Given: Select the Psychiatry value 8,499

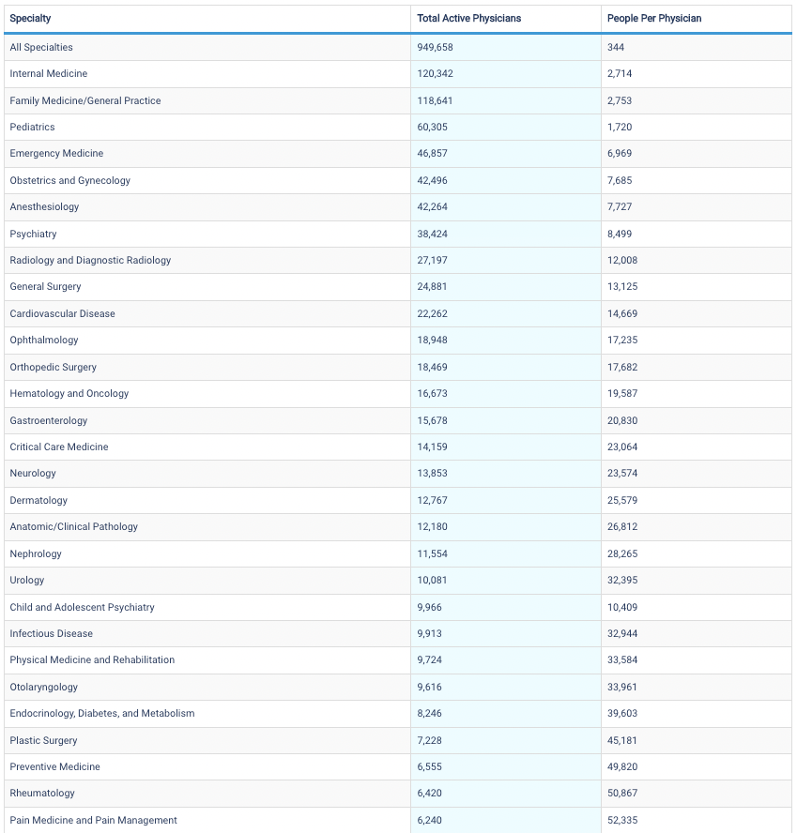Looking at the screenshot, I should point(621,234).
